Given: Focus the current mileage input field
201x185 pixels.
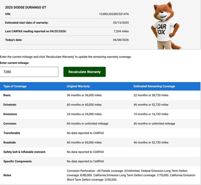Looking at the screenshot, I should click(x=29, y=72).
